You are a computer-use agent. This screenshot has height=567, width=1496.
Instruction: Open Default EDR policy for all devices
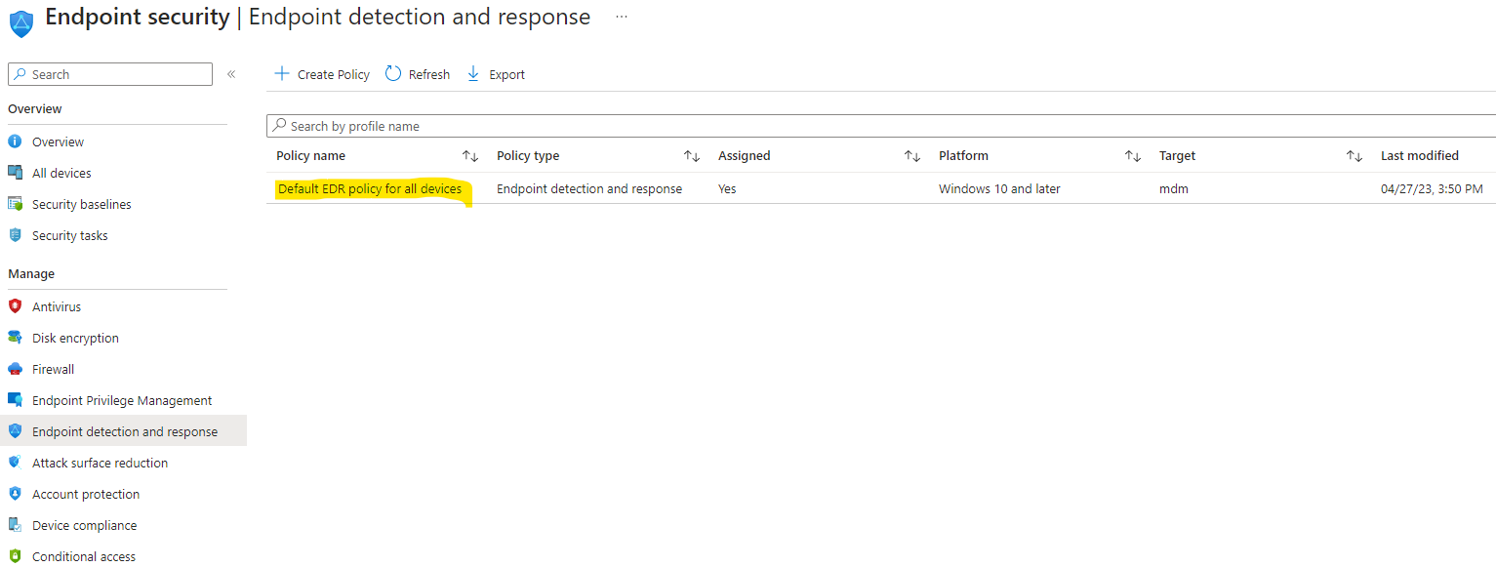pos(370,188)
